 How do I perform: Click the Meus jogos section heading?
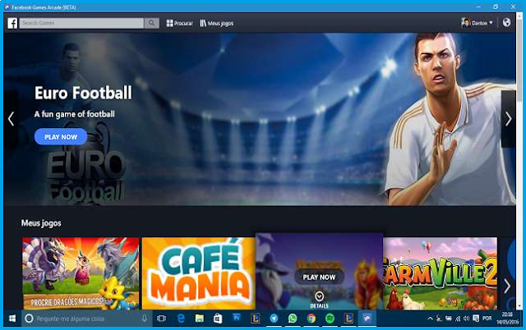click(x=41, y=223)
